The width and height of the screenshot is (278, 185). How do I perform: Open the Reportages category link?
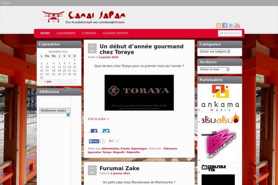[139, 148]
